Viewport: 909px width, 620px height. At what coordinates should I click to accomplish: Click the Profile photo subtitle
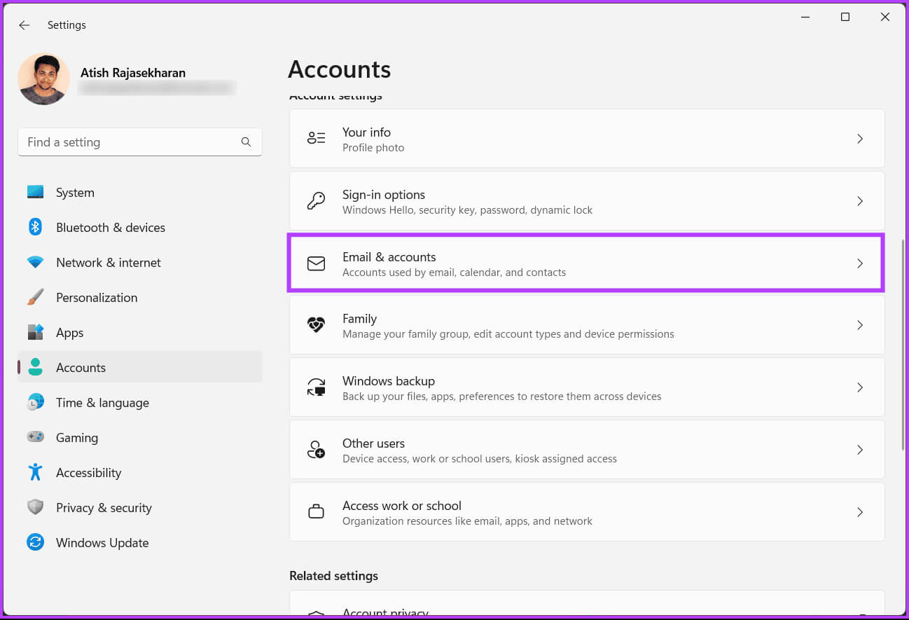tap(373, 148)
